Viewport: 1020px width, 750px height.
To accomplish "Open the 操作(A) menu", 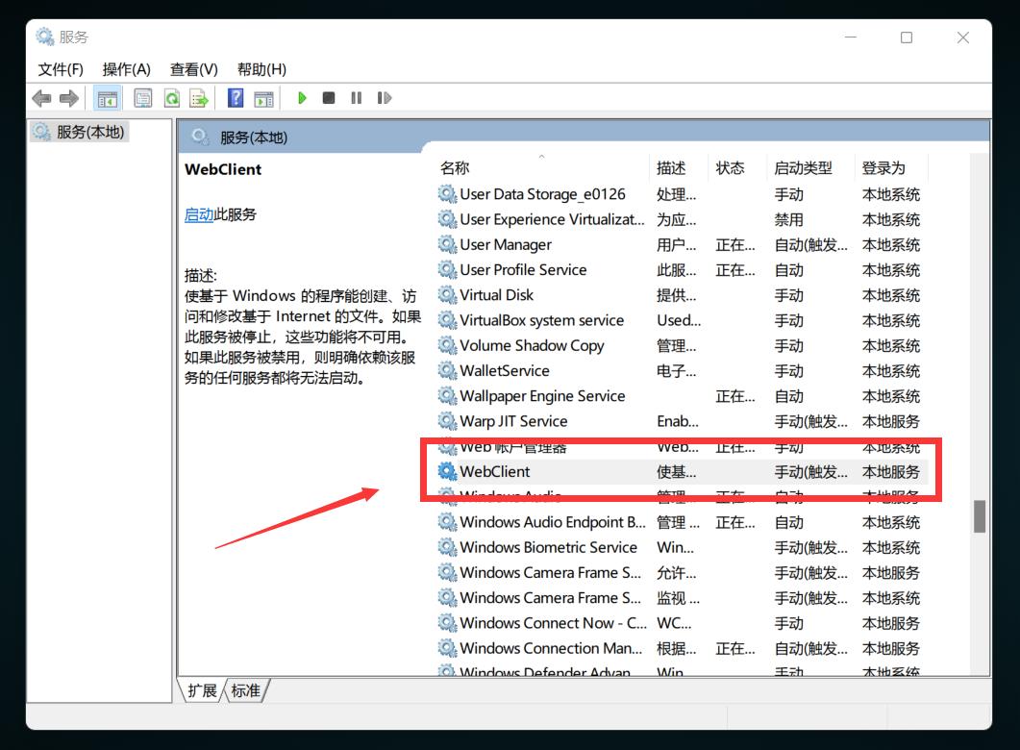I will (x=127, y=69).
